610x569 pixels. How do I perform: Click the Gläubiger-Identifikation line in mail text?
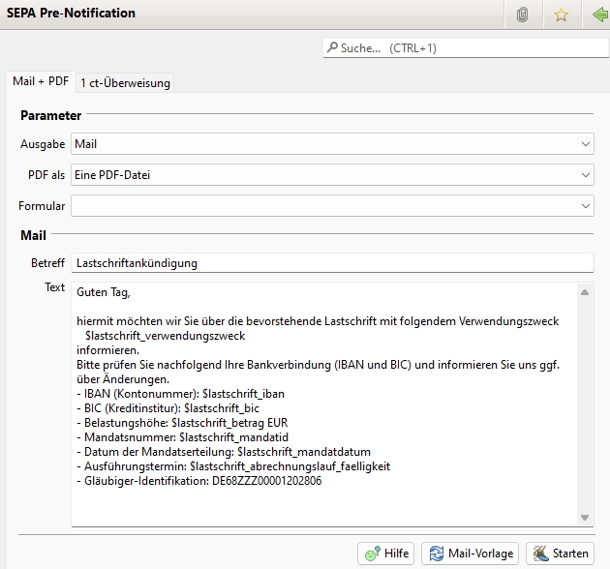click(198, 480)
